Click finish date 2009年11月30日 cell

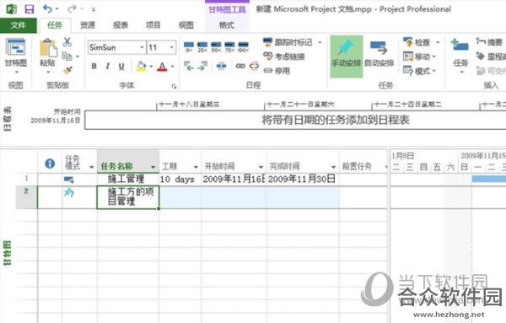coord(303,179)
